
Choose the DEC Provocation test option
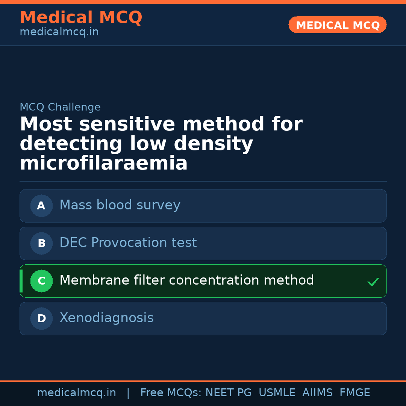click(128, 243)
